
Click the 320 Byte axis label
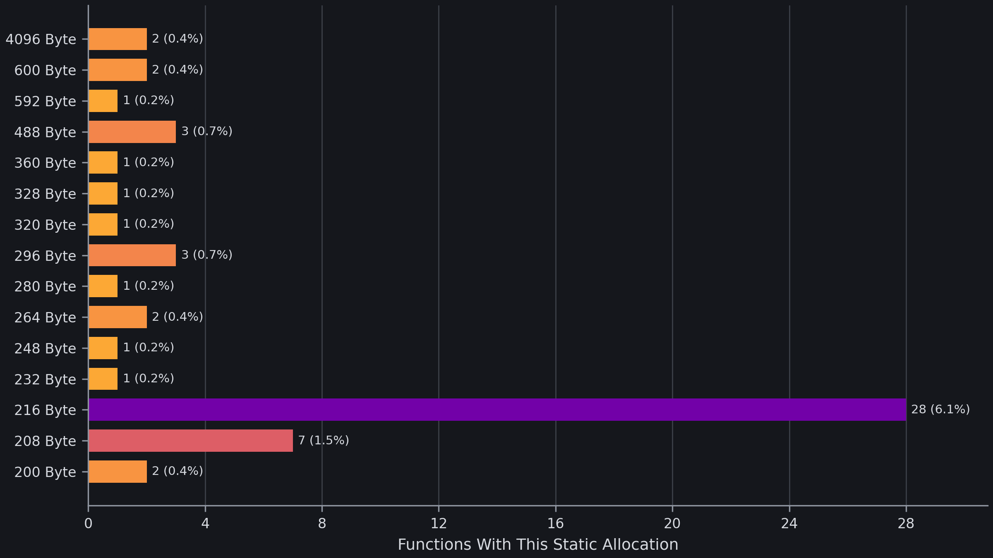45,225
